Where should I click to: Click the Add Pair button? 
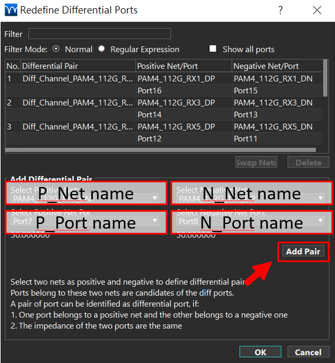[x=303, y=252]
